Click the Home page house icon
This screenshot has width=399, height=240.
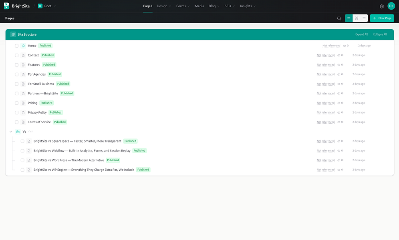coord(23,46)
